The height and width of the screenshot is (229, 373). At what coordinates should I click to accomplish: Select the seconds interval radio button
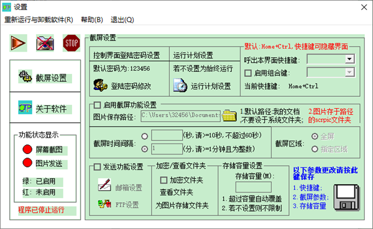(145, 137)
